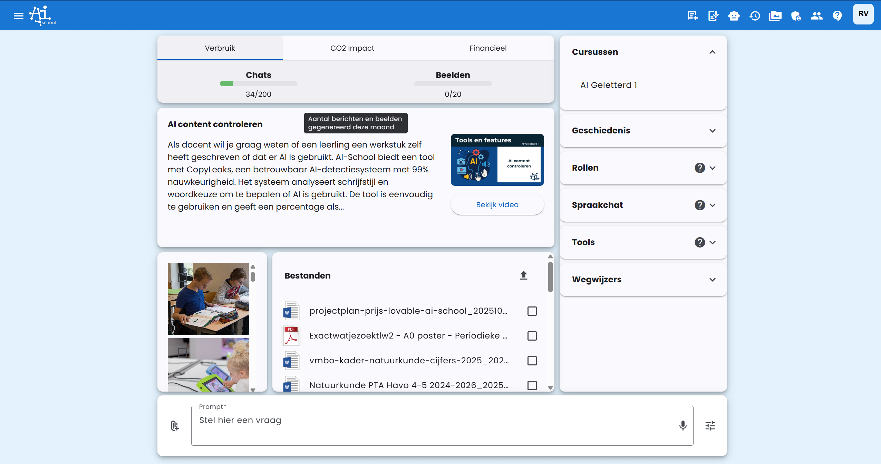Check the checkbox next to projectplan-prijs-lovable document

coord(532,311)
